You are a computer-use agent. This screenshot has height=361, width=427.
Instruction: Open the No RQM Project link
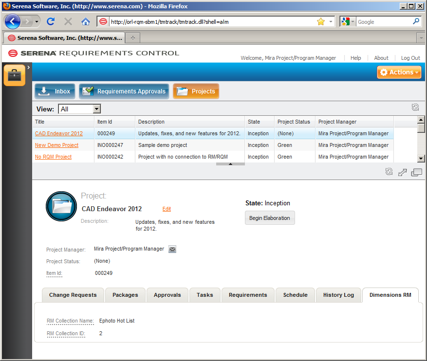(x=54, y=157)
